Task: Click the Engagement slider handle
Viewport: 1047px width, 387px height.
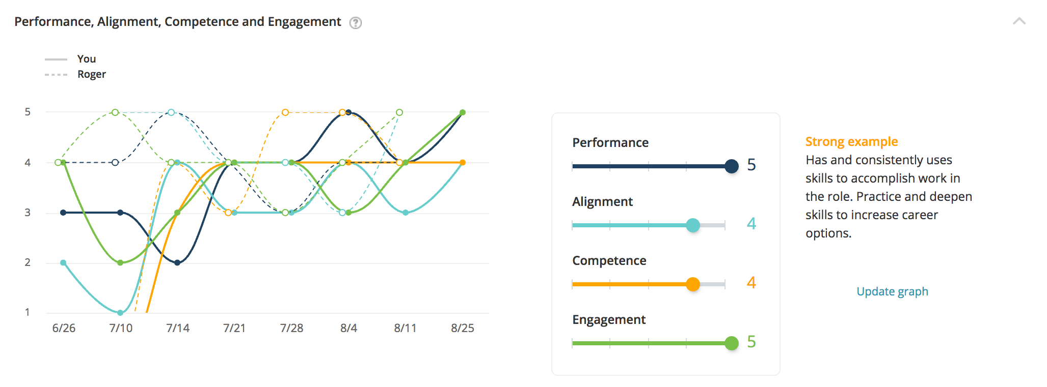Action: click(x=731, y=343)
